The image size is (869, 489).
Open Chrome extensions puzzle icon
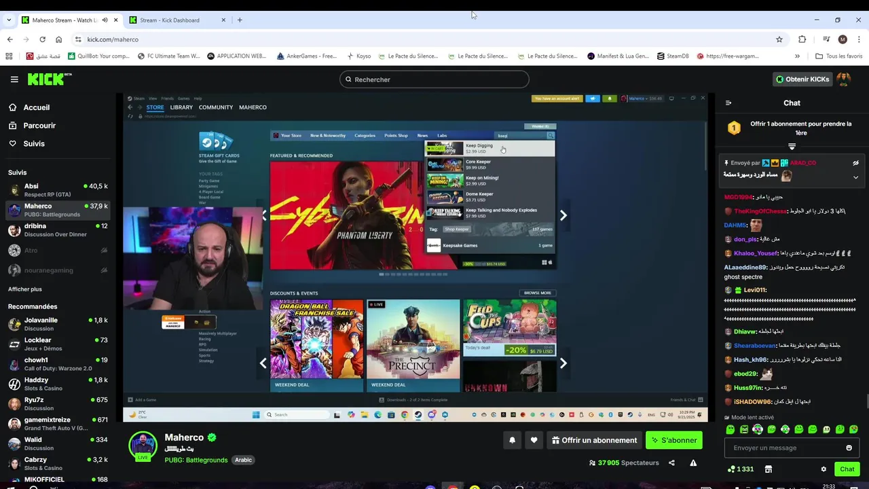coord(802,39)
